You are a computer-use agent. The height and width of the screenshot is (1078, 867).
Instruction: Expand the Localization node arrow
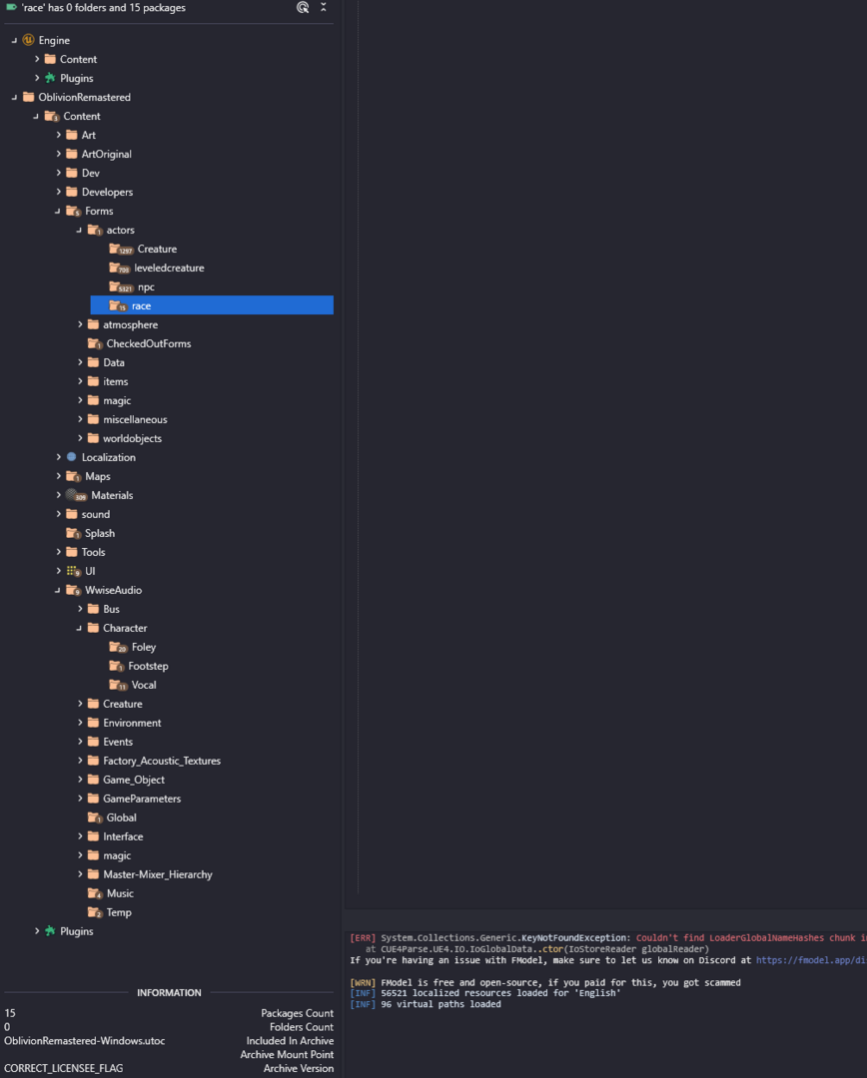tap(59, 456)
